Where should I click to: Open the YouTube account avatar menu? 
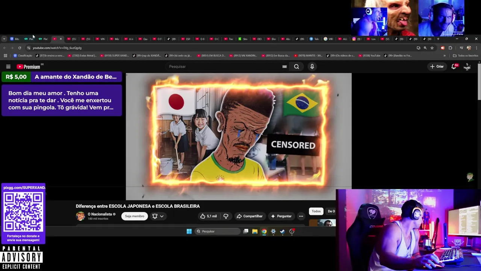(467, 67)
